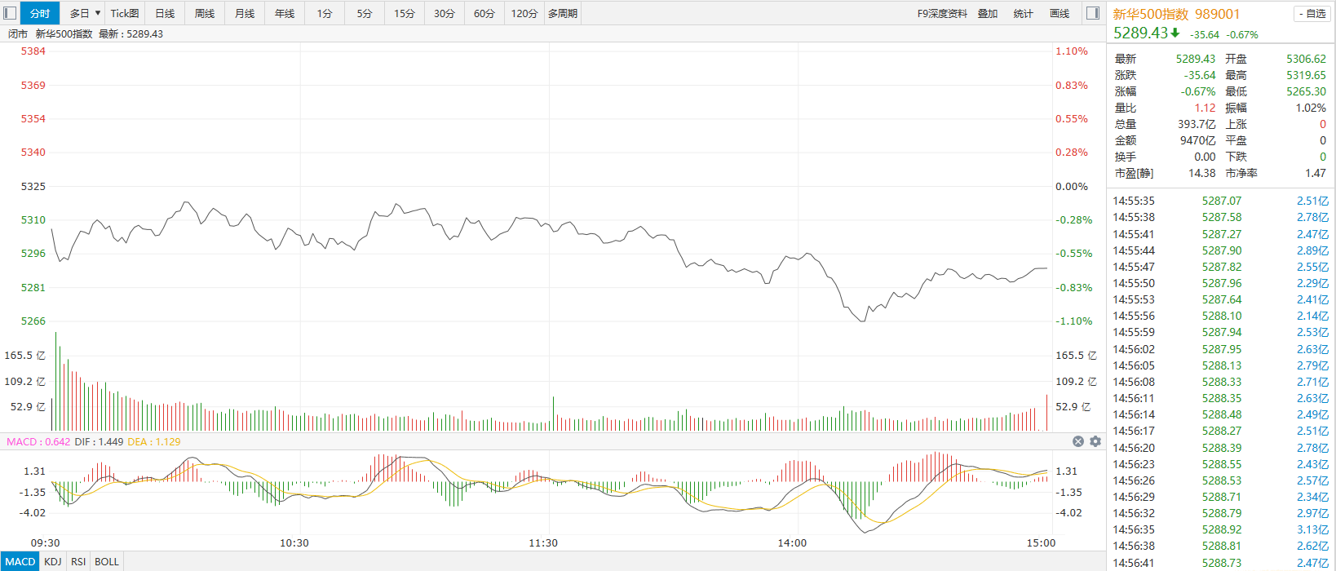Toggle the right quote panel icon

(1093, 13)
